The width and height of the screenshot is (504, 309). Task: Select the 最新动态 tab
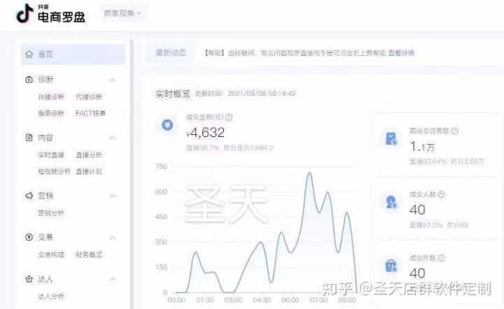(171, 52)
